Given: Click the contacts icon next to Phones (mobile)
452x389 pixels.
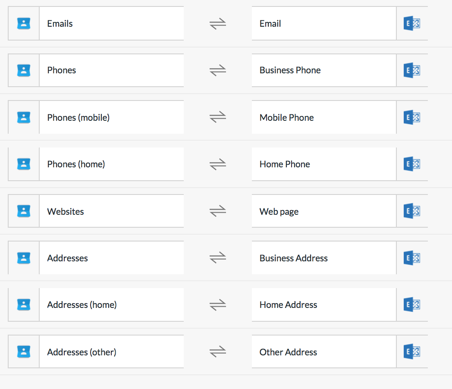Looking at the screenshot, I should click(x=24, y=117).
